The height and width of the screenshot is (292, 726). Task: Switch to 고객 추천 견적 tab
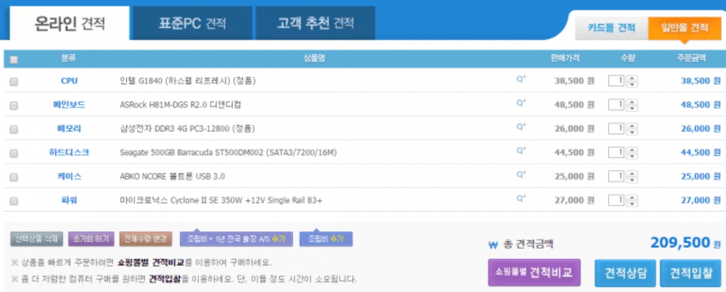pos(315,23)
